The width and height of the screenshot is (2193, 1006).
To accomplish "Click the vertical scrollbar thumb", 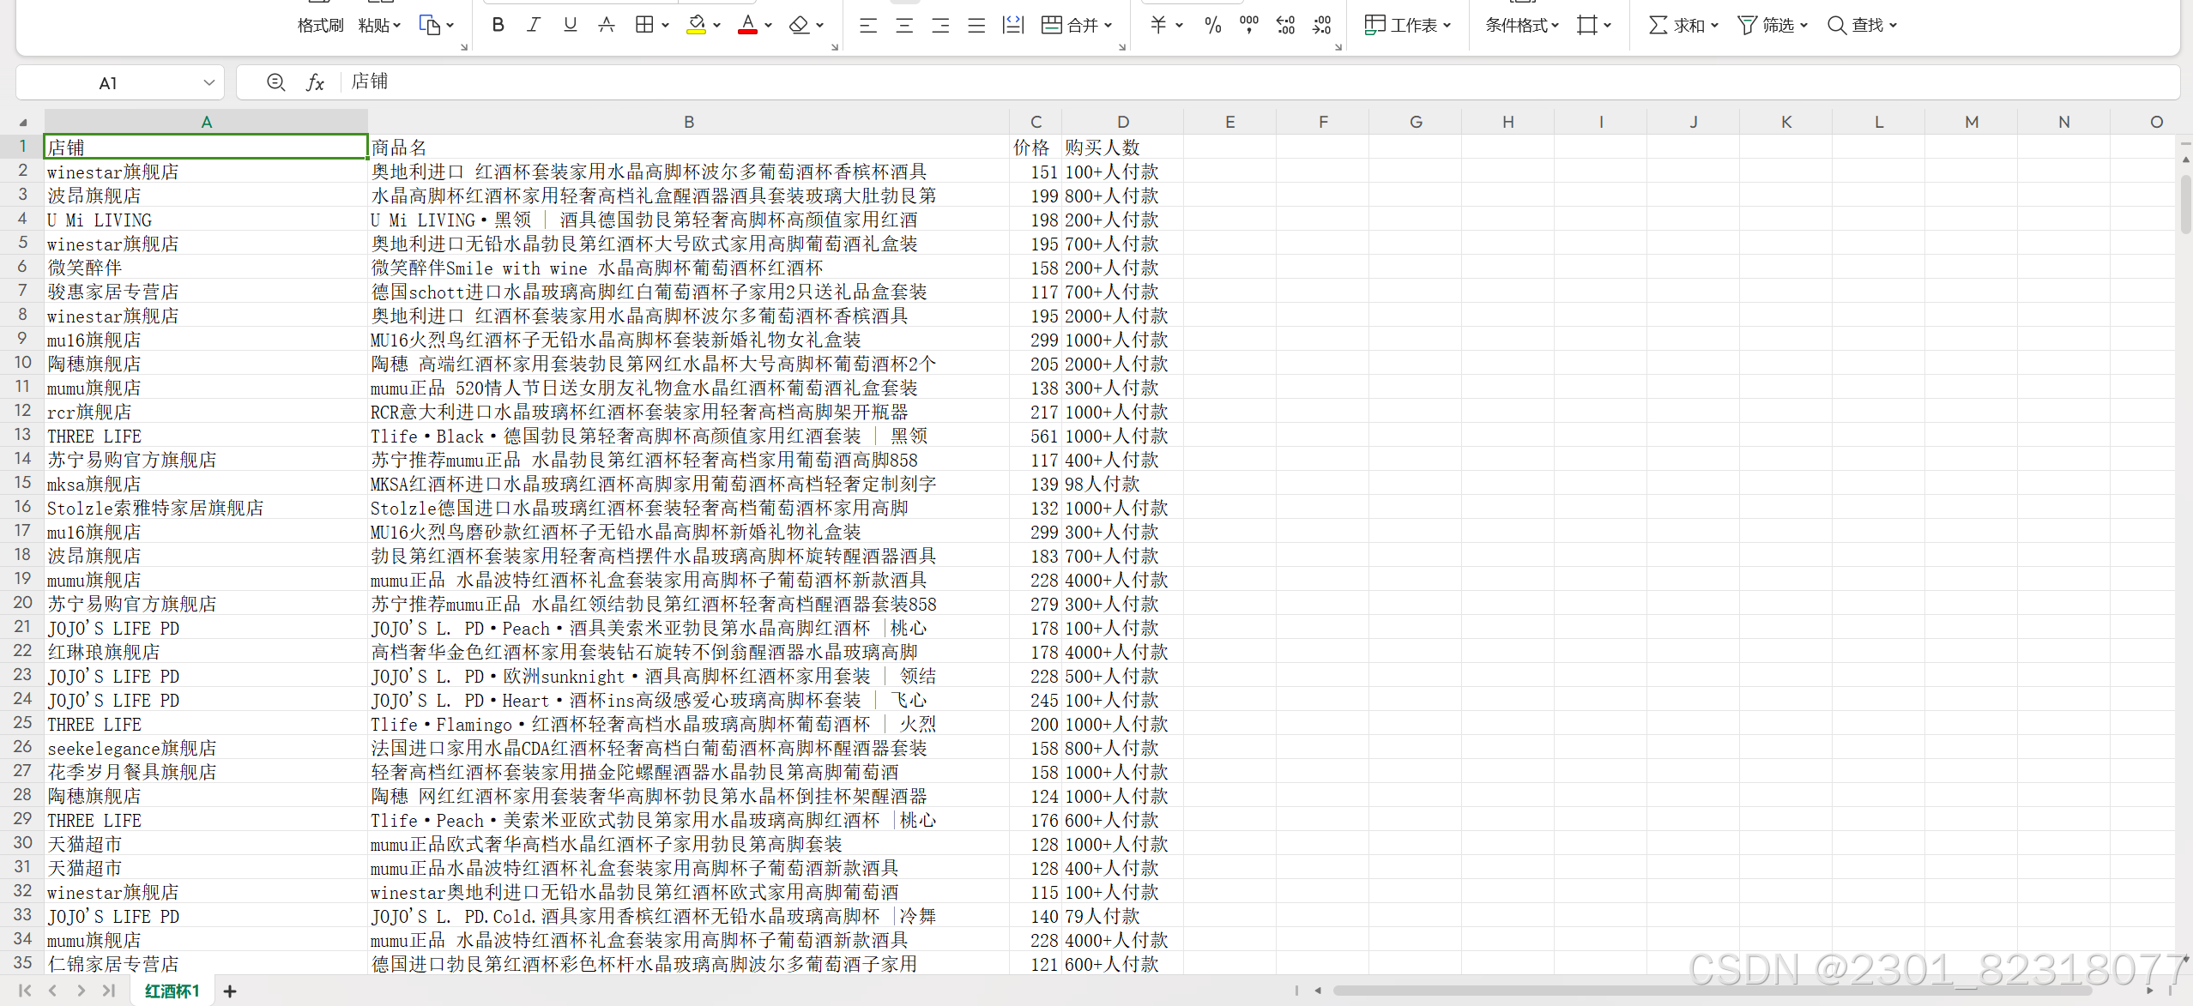I will [x=2185, y=203].
